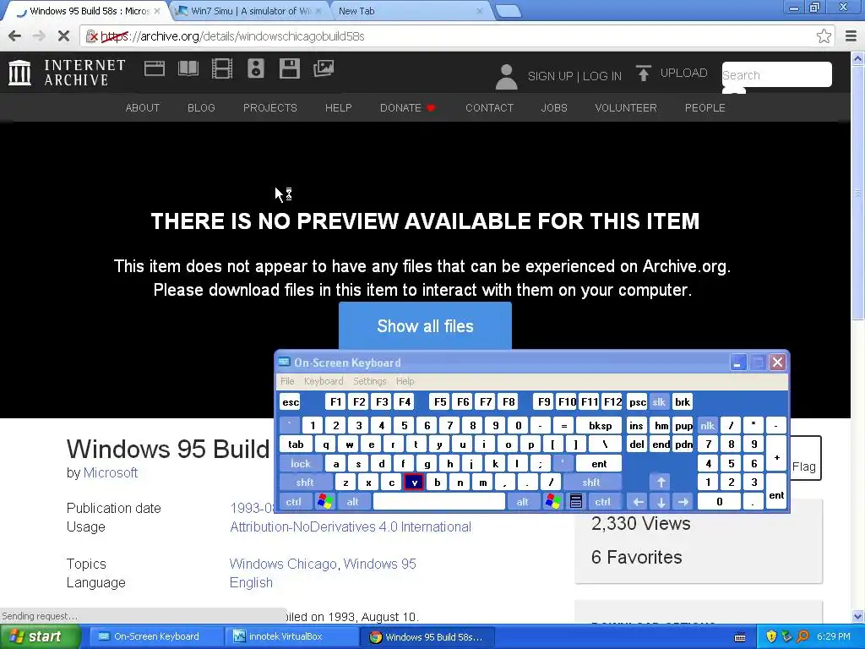The image size is (865, 649).
Task: Bookmark page with star icon
Action: coord(824,36)
